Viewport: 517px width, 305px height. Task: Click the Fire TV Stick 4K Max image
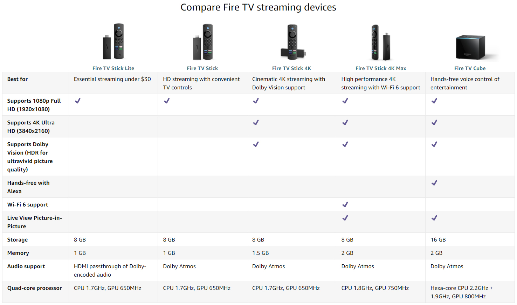click(381, 42)
